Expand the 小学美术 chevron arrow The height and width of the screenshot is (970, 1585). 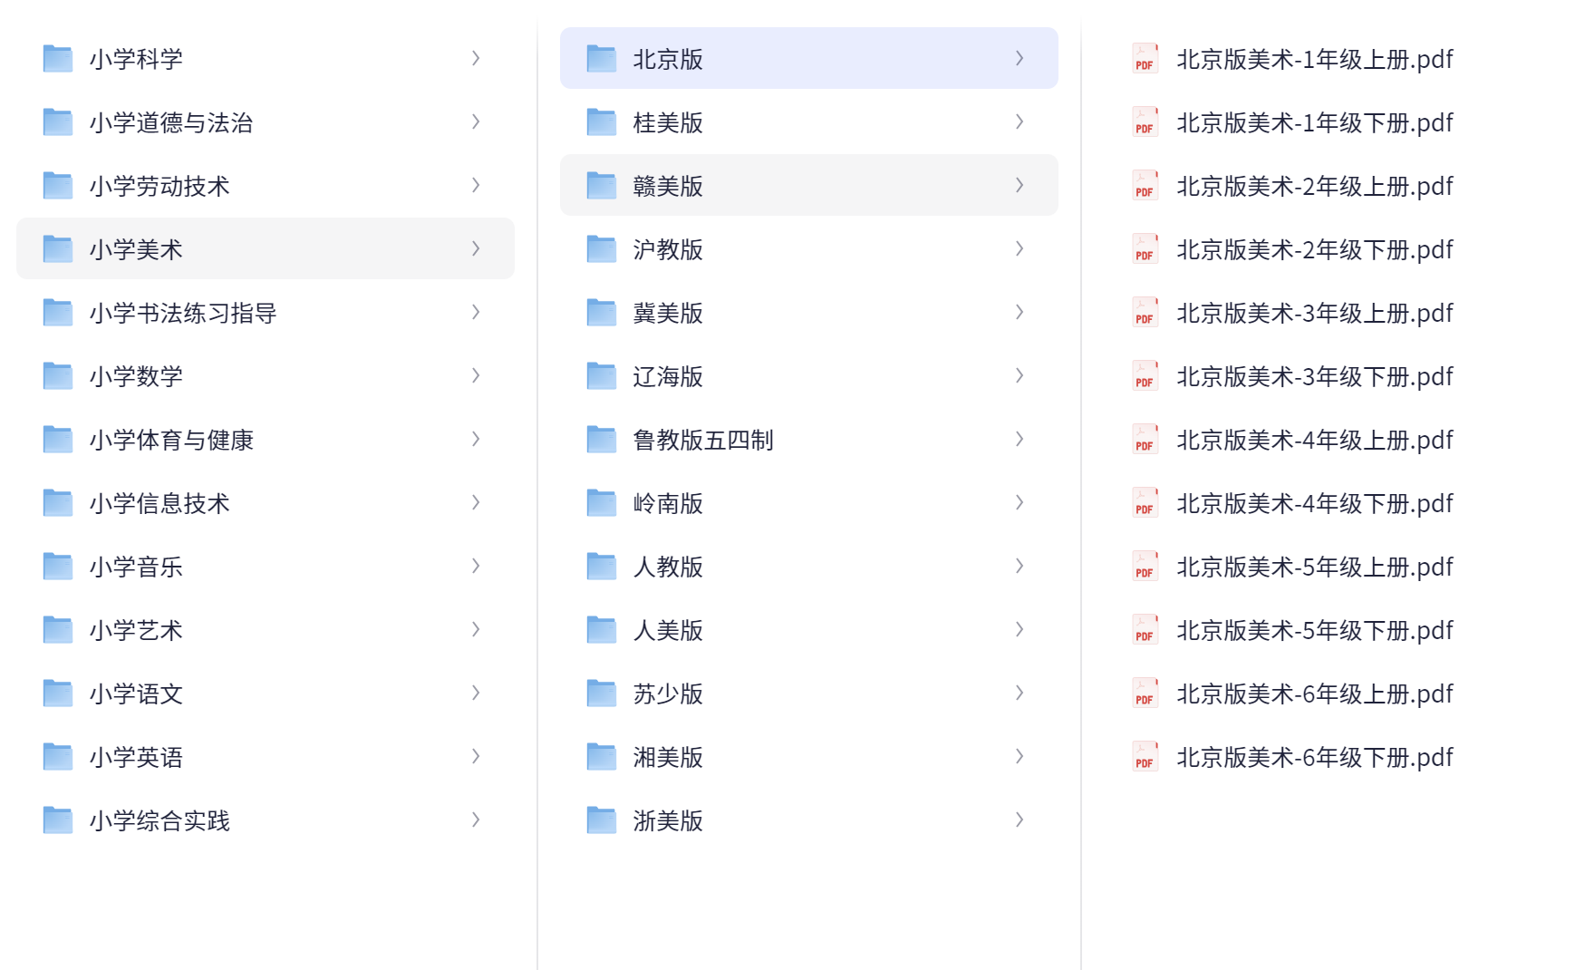point(476,248)
